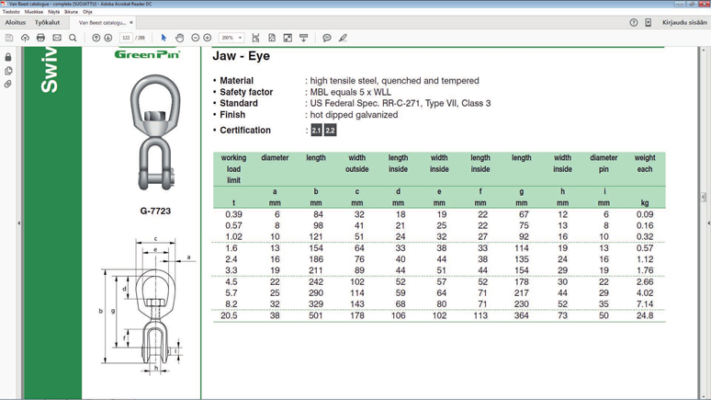Upload the file using the cloud icon
711x400 pixels.
pyautogui.click(x=25, y=38)
